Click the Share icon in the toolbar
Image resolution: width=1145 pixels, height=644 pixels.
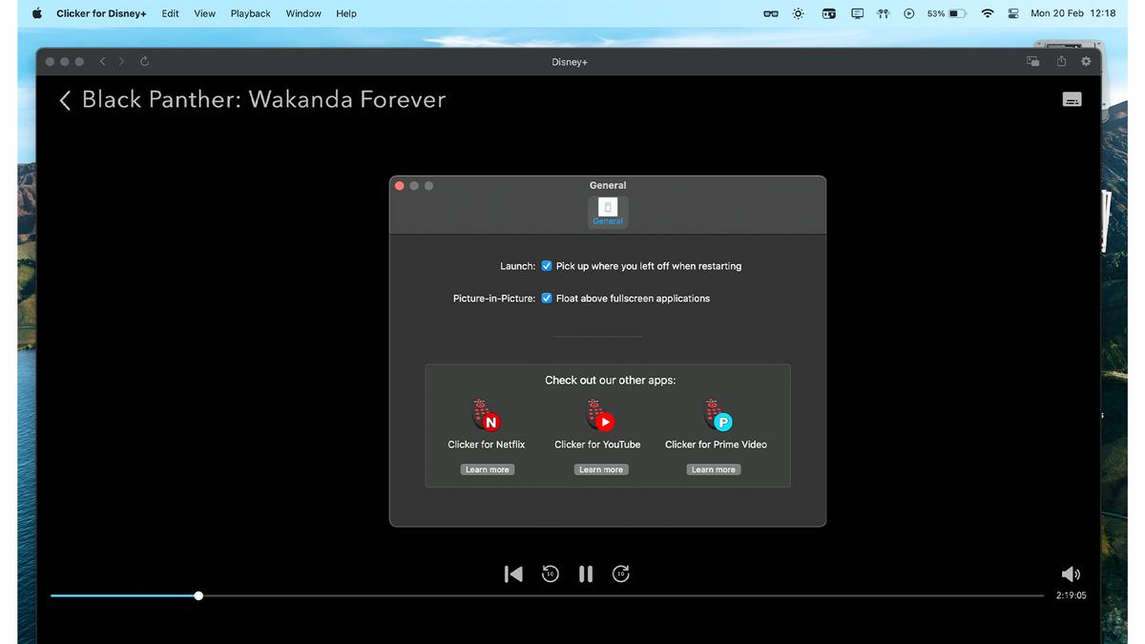(1060, 61)
